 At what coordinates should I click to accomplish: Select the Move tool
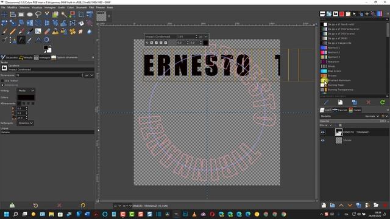tap(4, 15)
